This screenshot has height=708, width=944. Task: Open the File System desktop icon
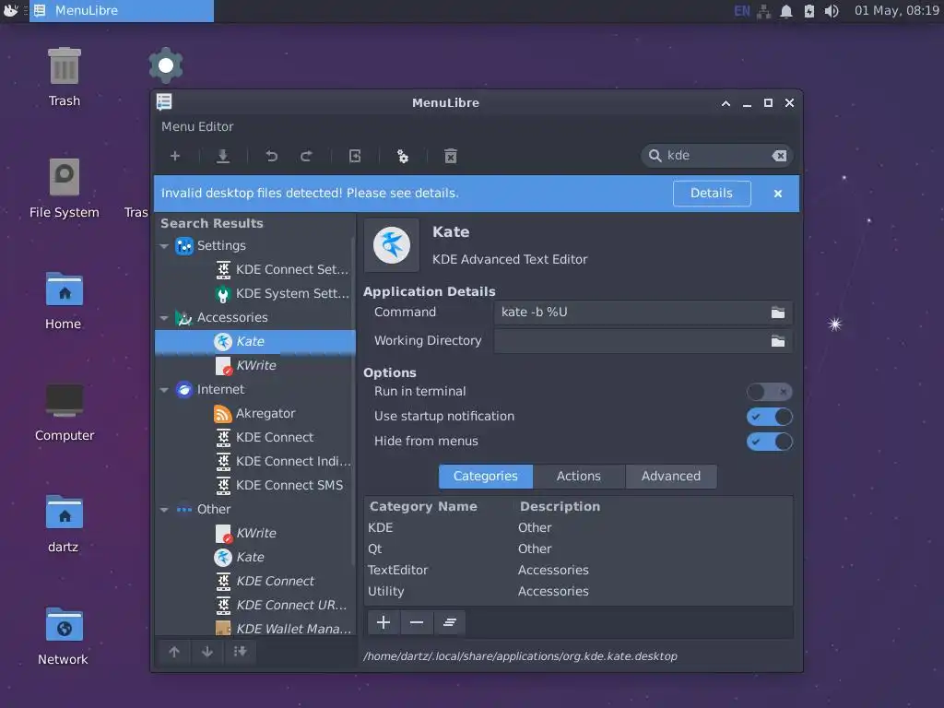pyautogui.click(x=65, y=188)
